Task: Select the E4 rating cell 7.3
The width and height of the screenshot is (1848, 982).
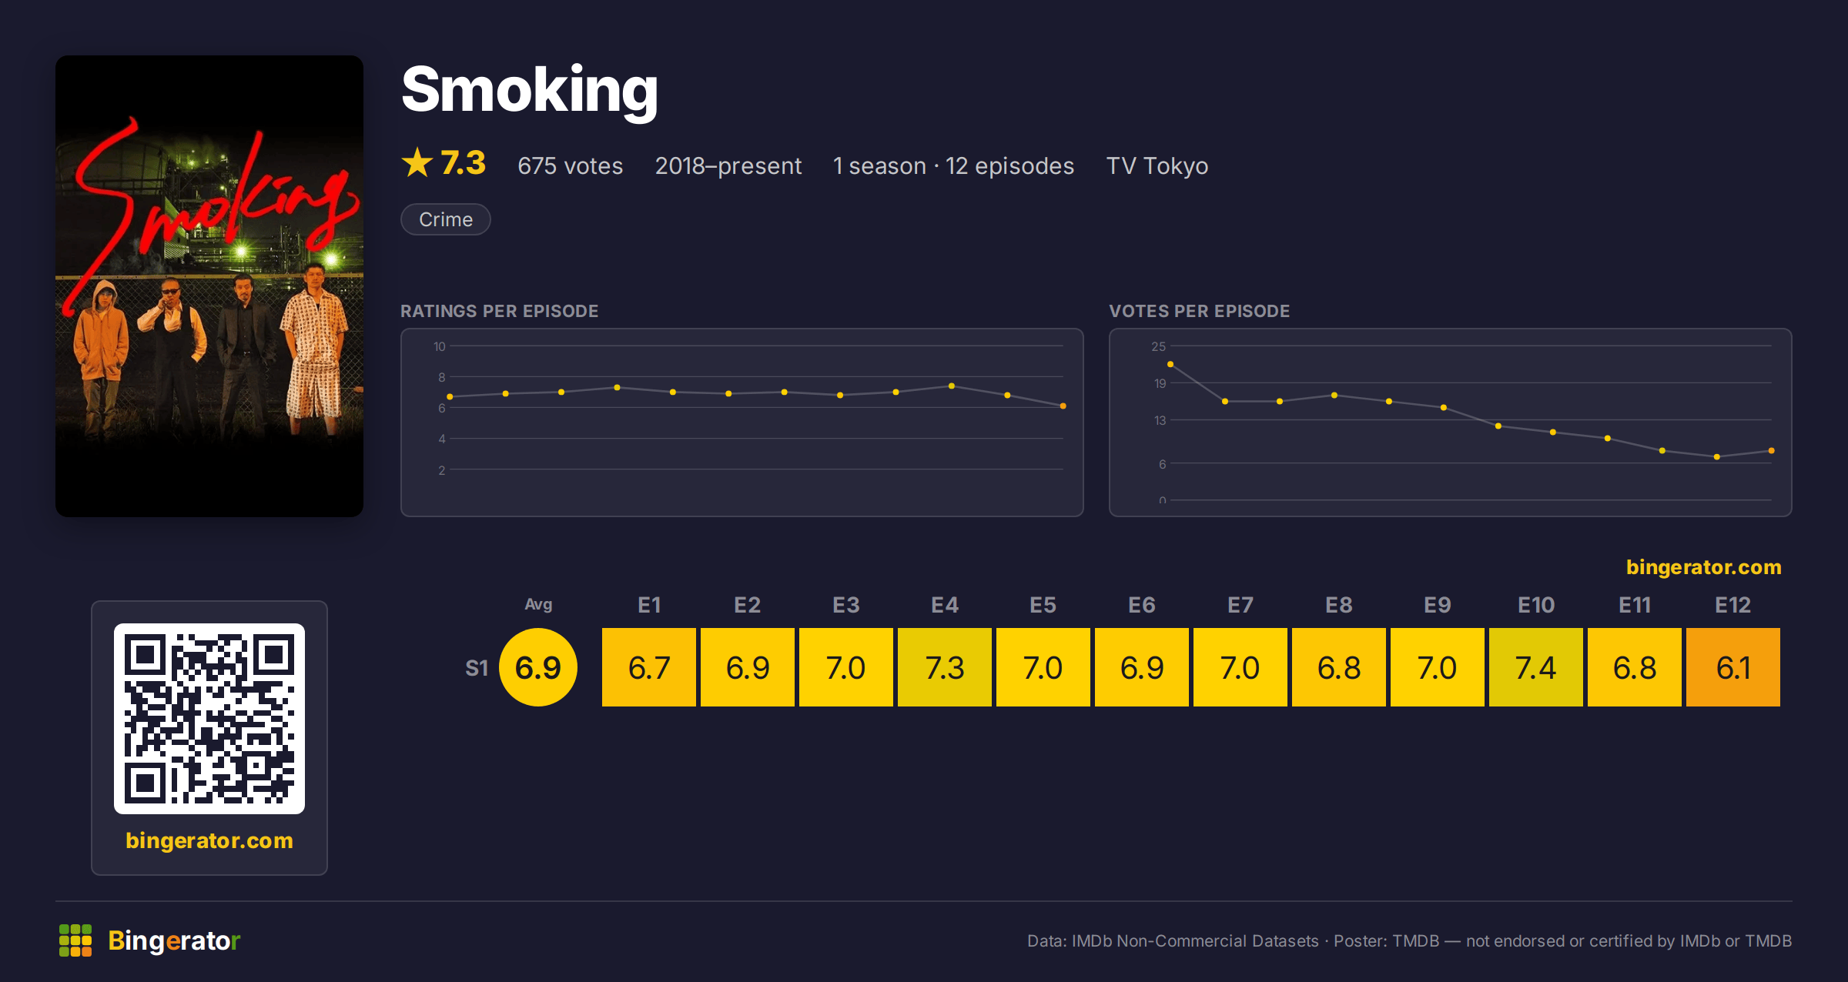Action: click(x=945, y=667)
